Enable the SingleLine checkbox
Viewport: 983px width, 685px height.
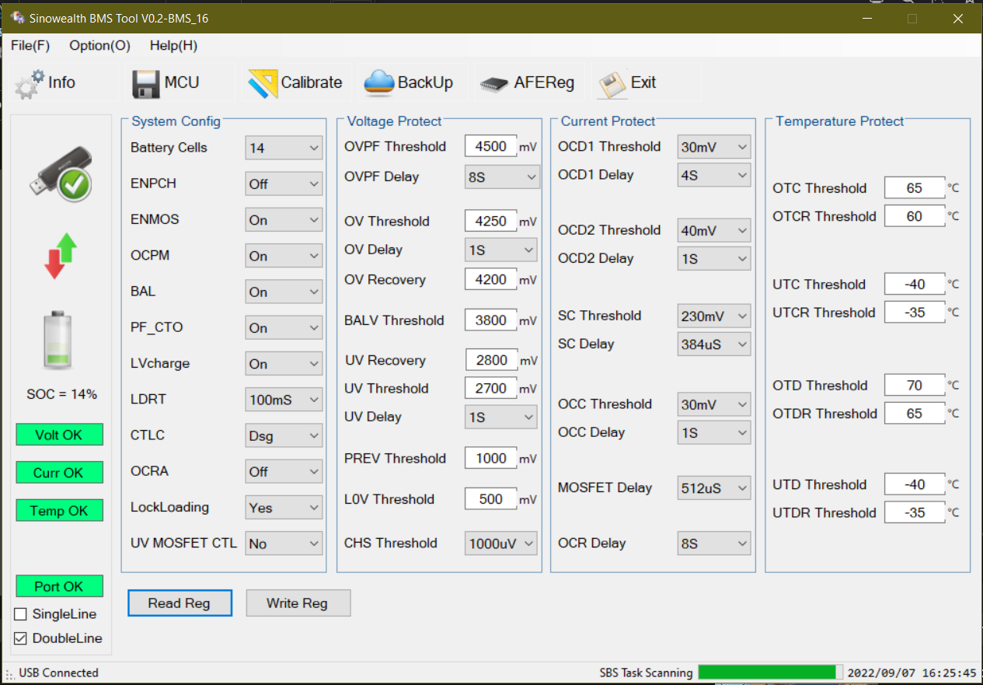[20, 613]
